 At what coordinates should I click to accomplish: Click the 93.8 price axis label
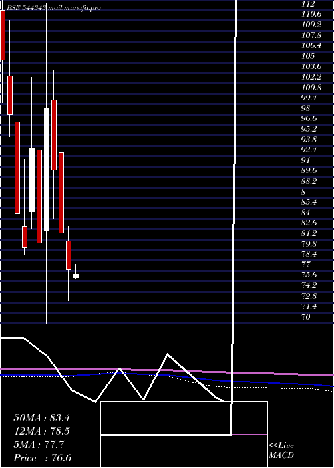click(309, 140)
